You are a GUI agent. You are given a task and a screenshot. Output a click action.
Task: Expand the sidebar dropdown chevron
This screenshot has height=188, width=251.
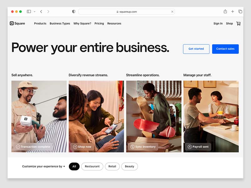pyautogui.click(x=35, y=12)
